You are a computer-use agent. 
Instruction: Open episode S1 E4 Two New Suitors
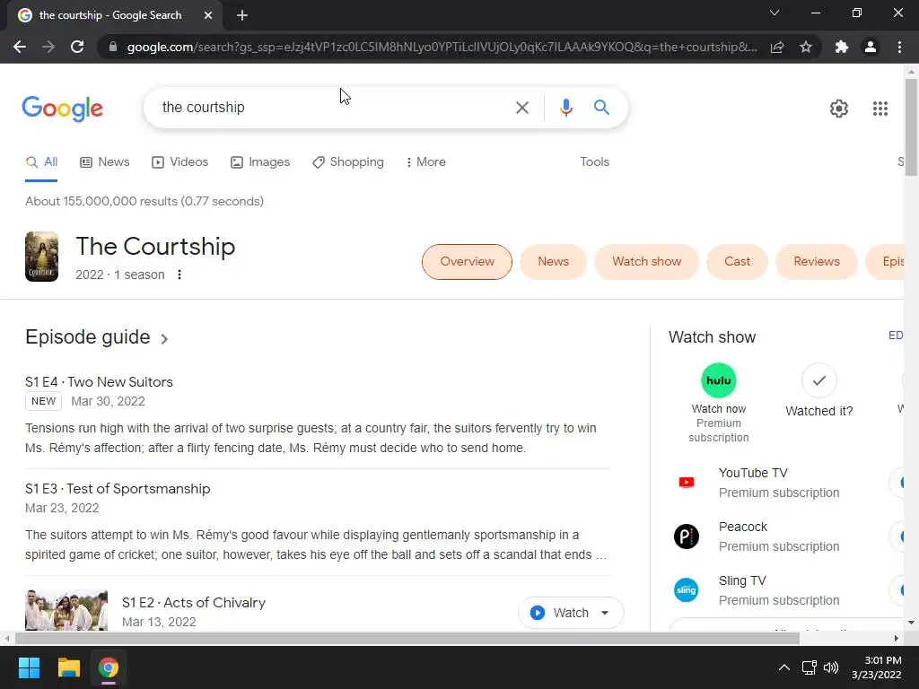tap(99, 382)
